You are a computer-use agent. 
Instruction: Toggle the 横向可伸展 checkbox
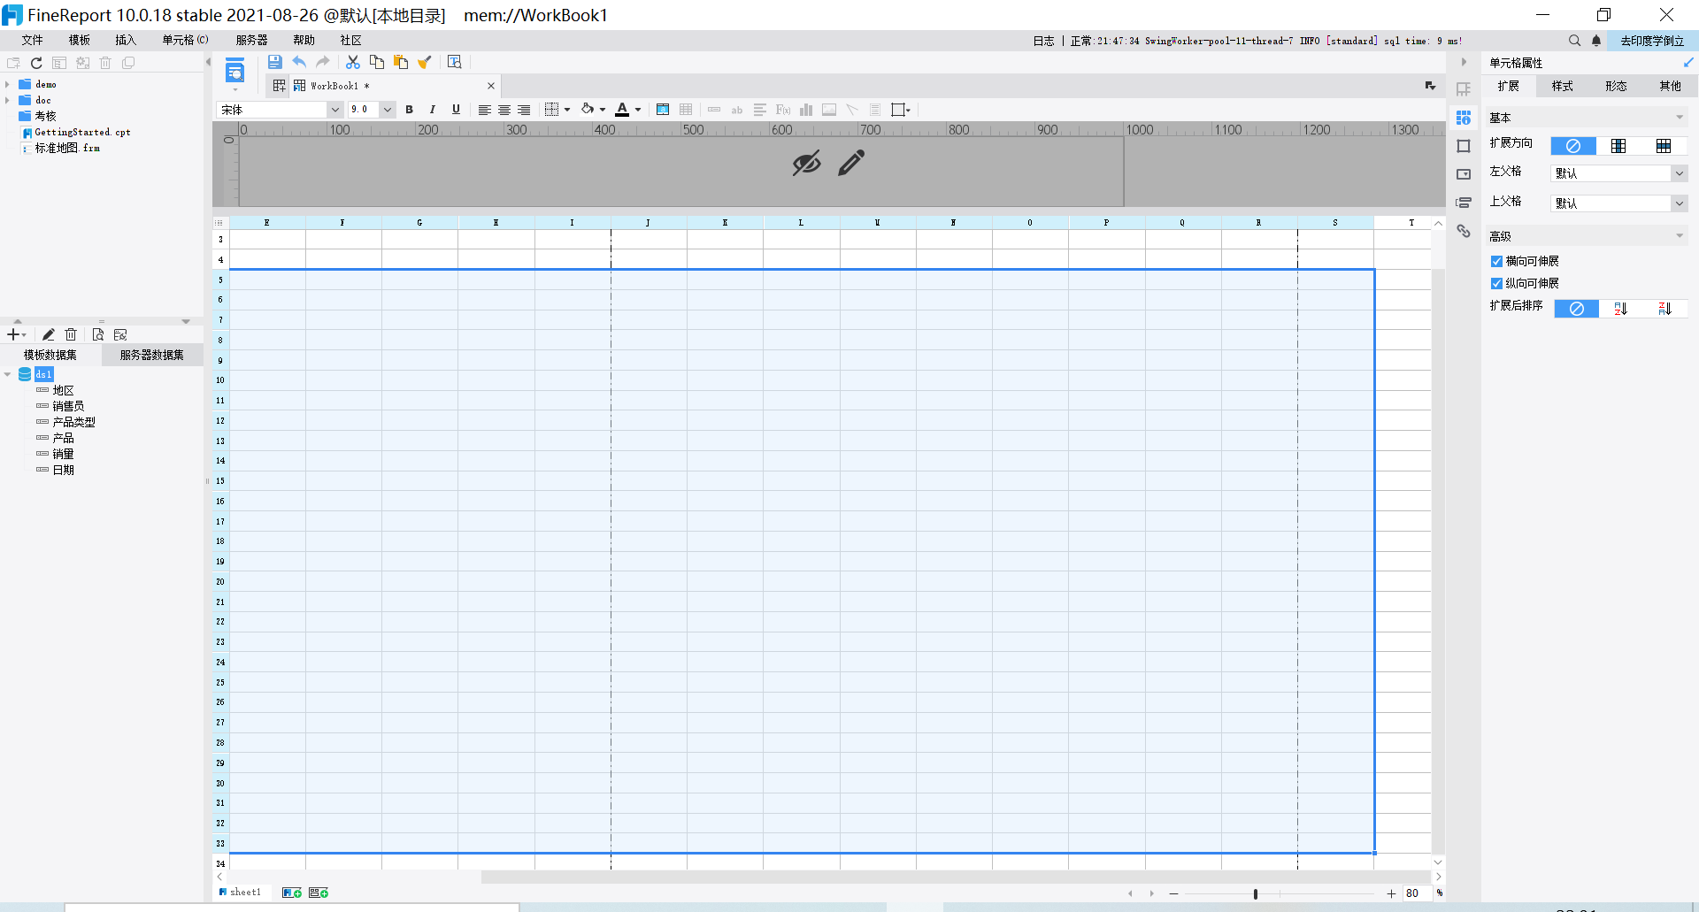[1496, 262]
